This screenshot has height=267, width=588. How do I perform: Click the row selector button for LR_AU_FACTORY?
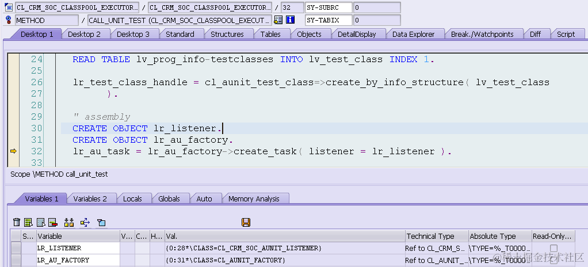coord(16,260)
